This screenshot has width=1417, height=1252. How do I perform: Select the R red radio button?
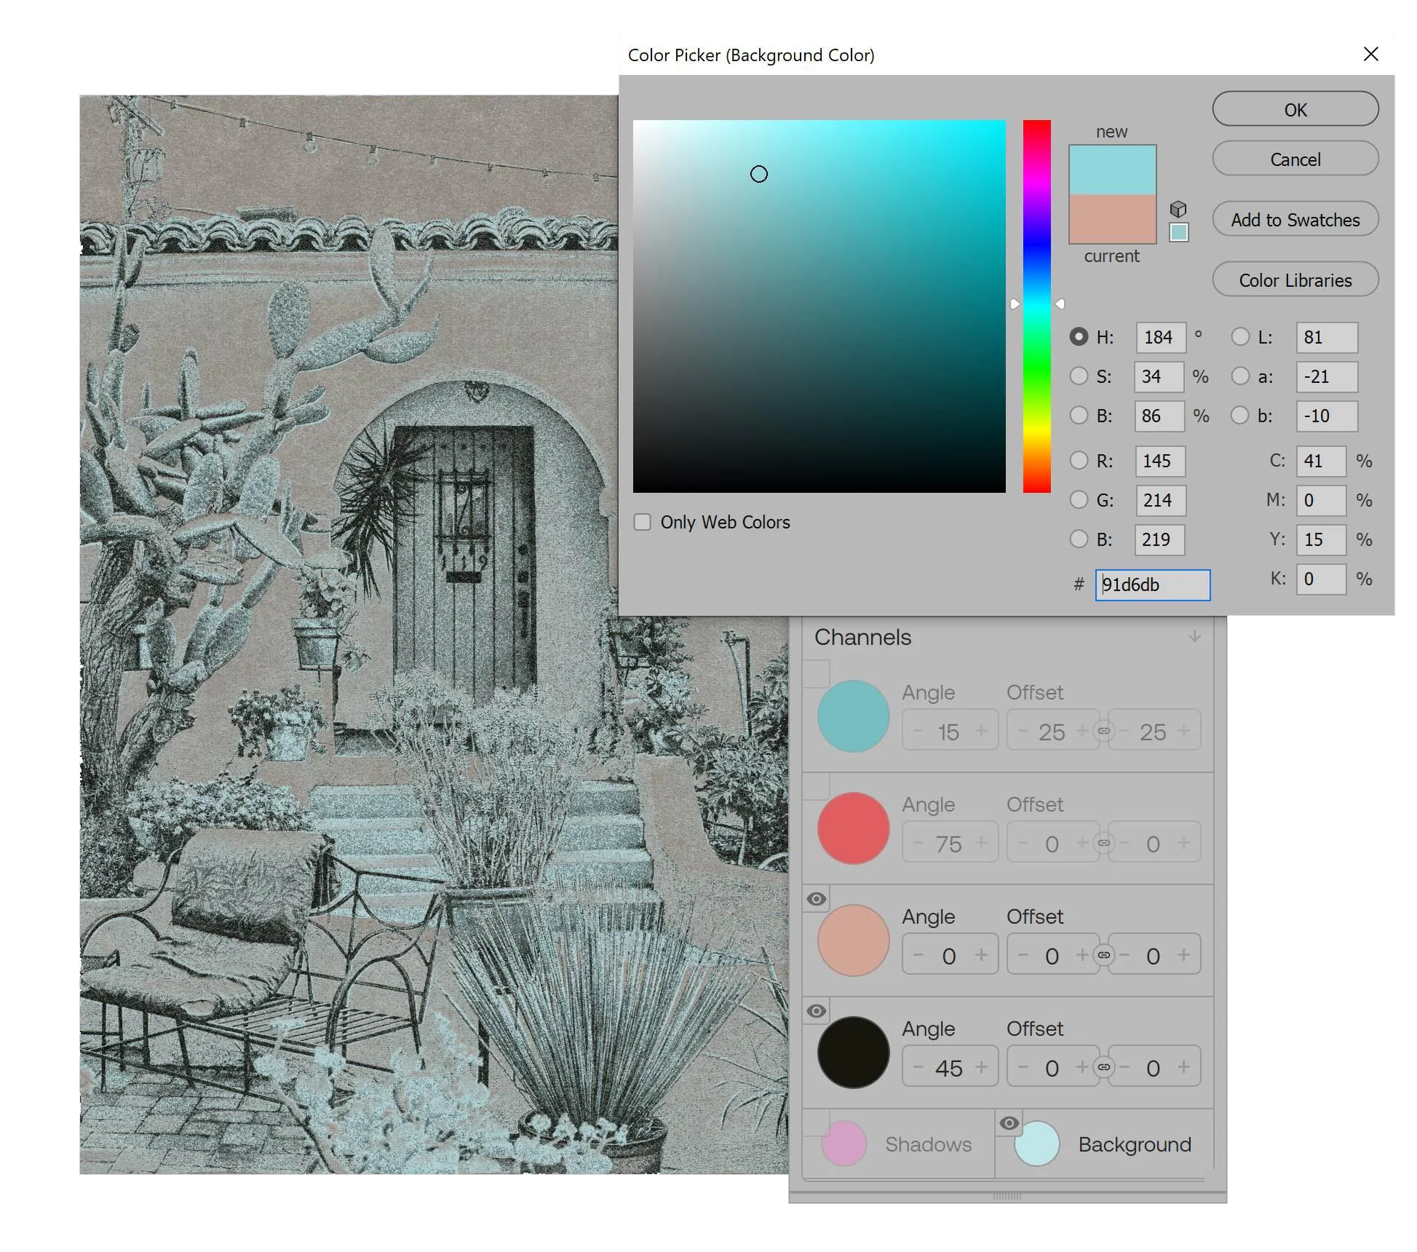click(x=1079, y=461)
